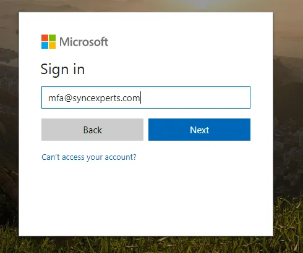303x253 pixels.
Task: Click the "Sign in" heading text
Action: pyautogui.click(x=62, y=70)
